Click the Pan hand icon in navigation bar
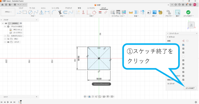The image size is (199, 104). 93,97
